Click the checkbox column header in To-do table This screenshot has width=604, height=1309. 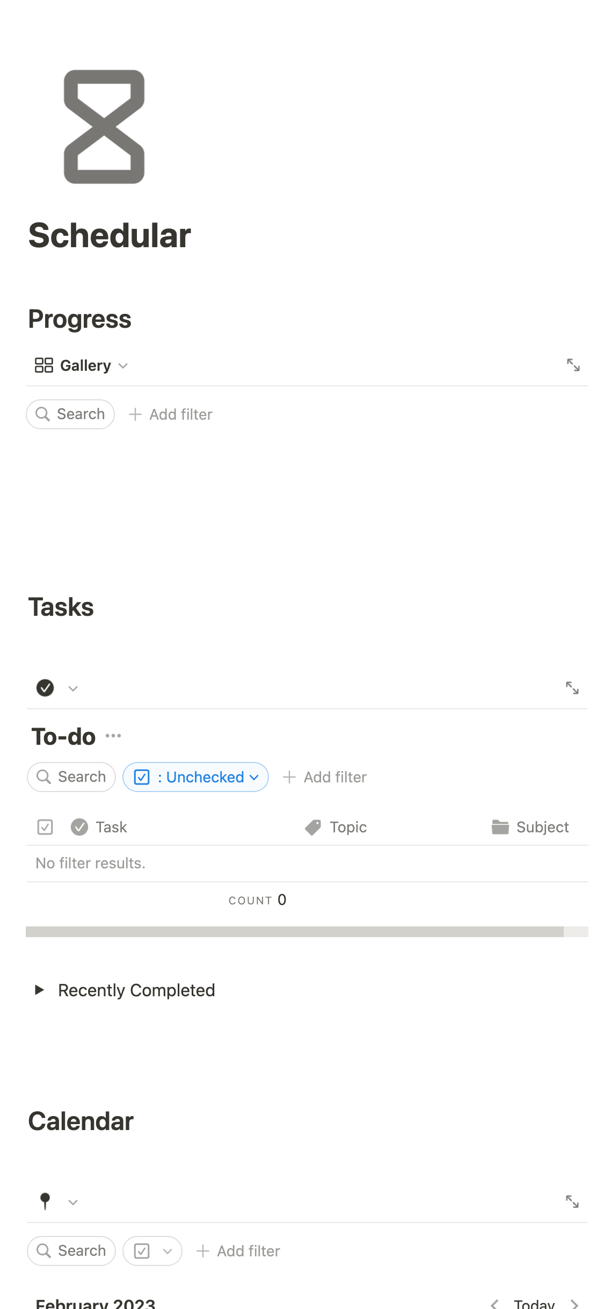[x=45, y=827]
